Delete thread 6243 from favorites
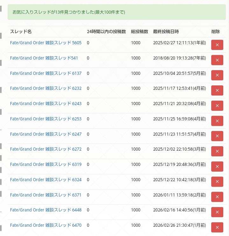This screenshot has height=236, width=229. pyautogui.click(x=217, y=106)
